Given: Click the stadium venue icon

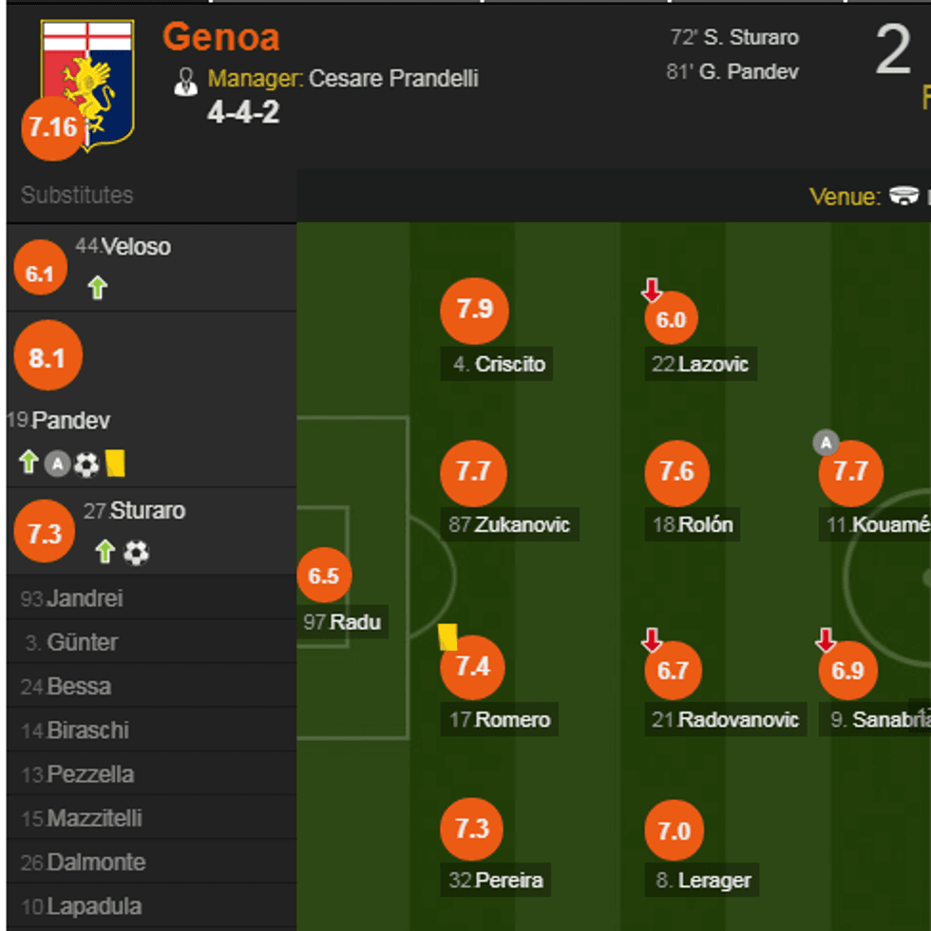Looking at the screenshot, I should [903, 197].
